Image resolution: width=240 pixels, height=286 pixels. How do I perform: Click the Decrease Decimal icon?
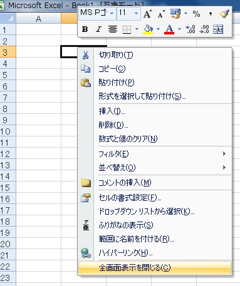(204, 29)
